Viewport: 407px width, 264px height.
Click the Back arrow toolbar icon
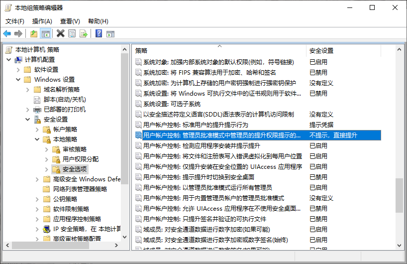[7, 33]
